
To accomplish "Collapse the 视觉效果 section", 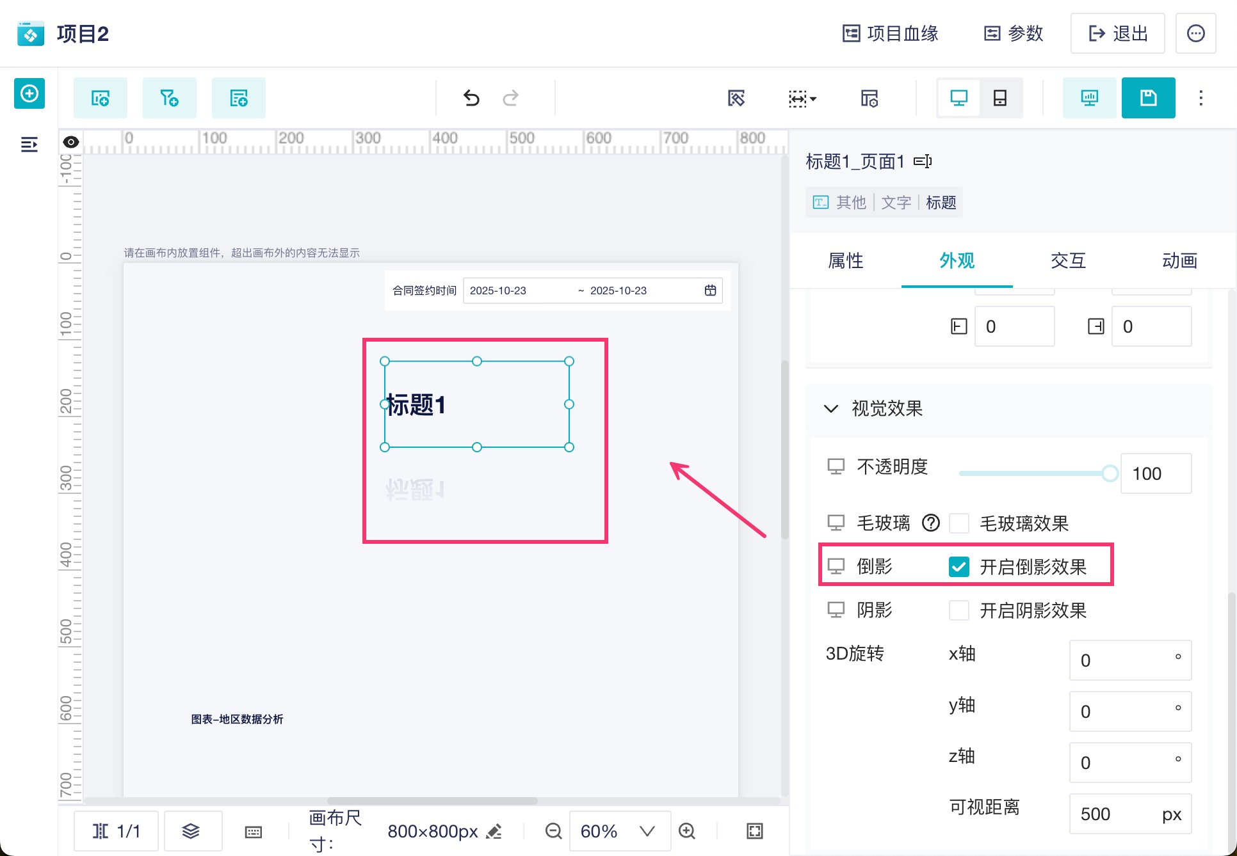I will (x=831, y=409).
